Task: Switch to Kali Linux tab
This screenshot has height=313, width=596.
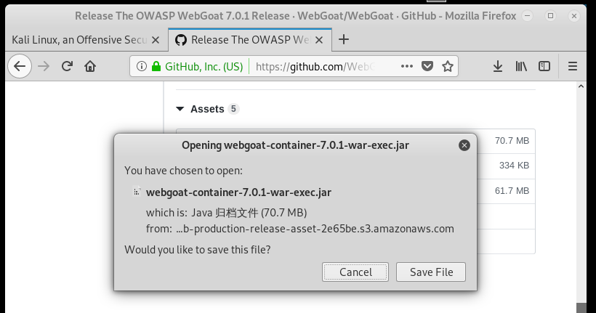Action: 79,40
